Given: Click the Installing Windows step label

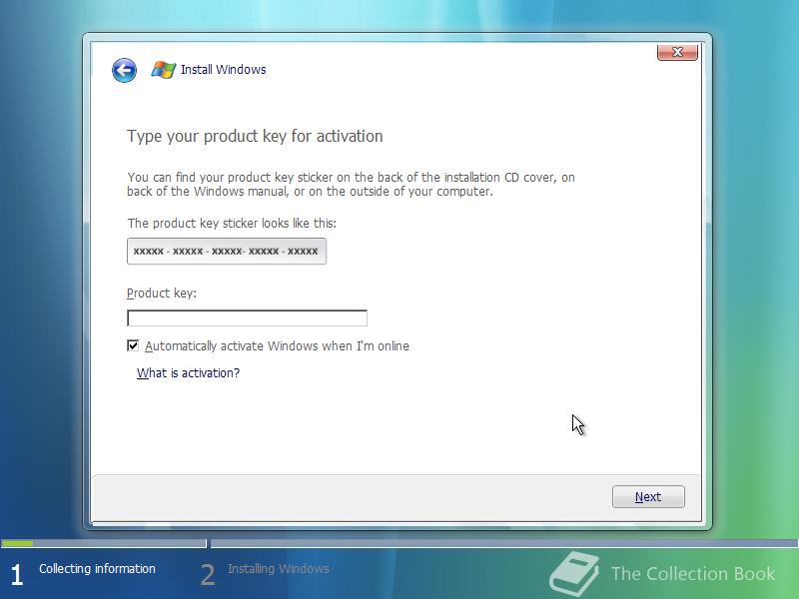Looking at the screenshot, I should [279, 568].
